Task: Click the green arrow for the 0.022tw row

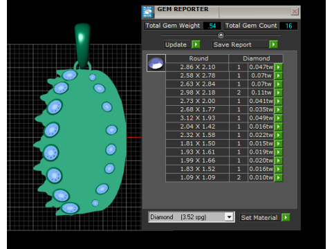Action: 279,135
